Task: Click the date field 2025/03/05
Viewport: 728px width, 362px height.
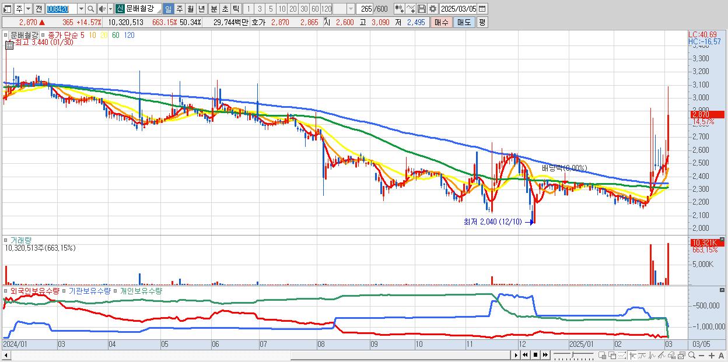Action: [458, 9]
